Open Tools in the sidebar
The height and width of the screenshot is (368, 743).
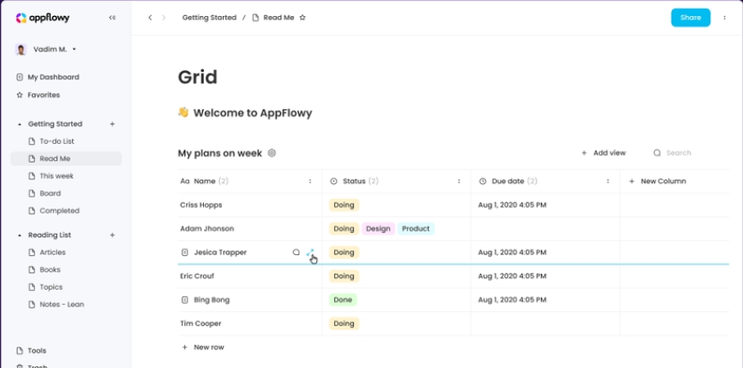point(31,350)
